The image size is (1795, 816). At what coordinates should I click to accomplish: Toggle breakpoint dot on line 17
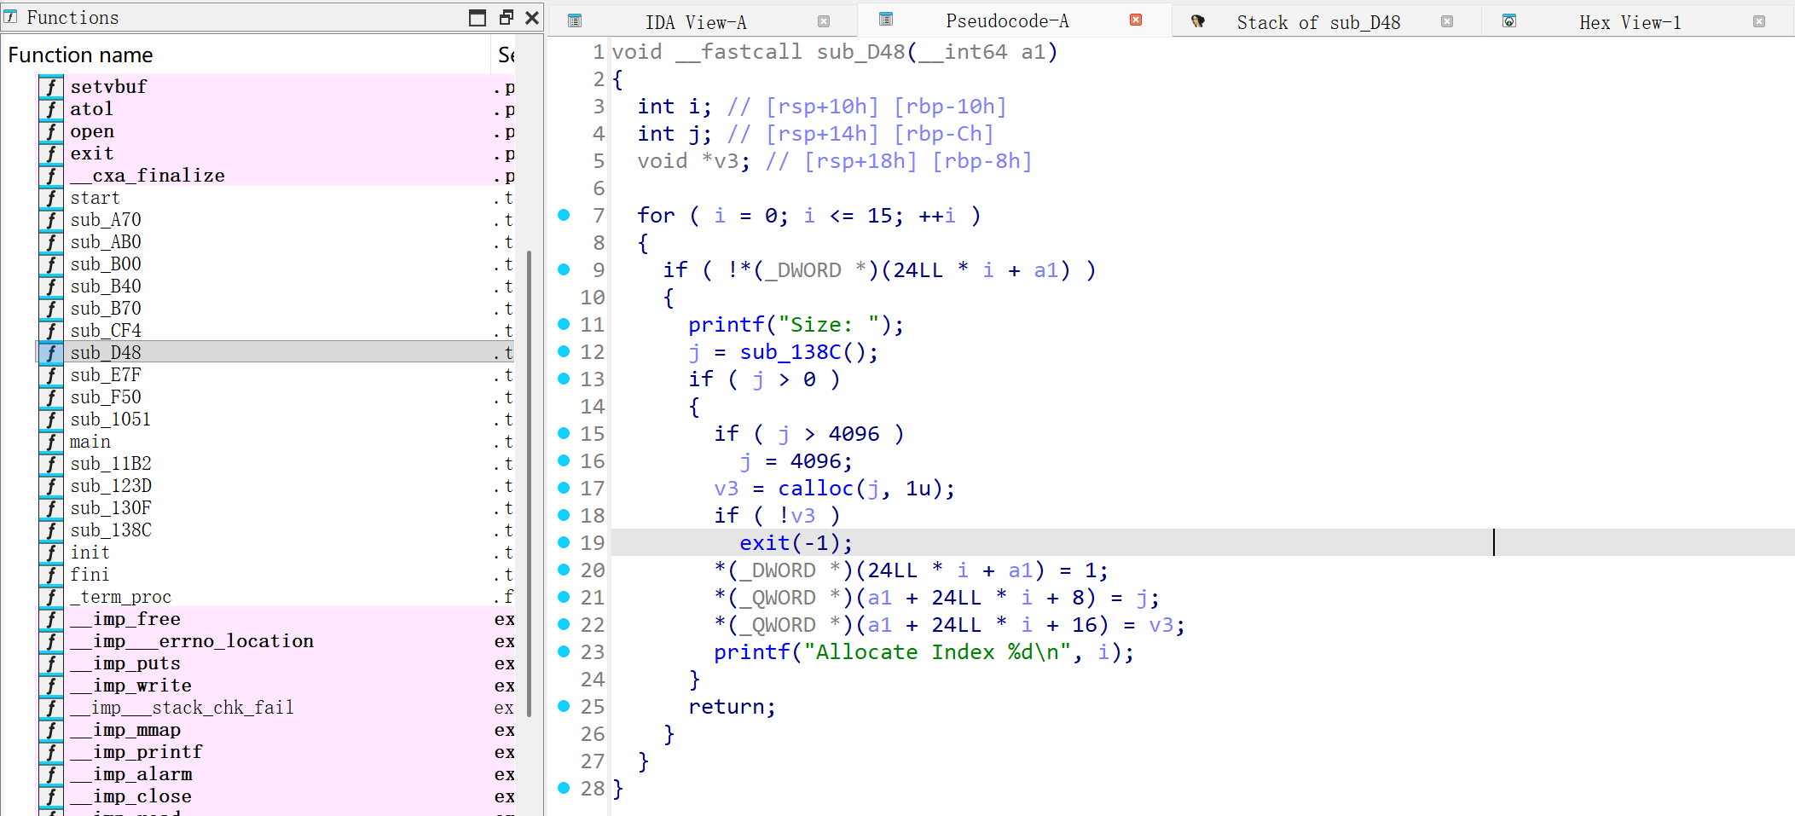(564, 488)
